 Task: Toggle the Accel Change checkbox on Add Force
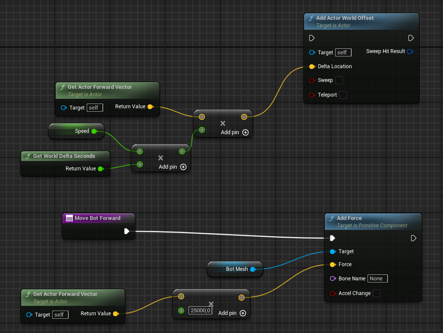click(377, 293)
